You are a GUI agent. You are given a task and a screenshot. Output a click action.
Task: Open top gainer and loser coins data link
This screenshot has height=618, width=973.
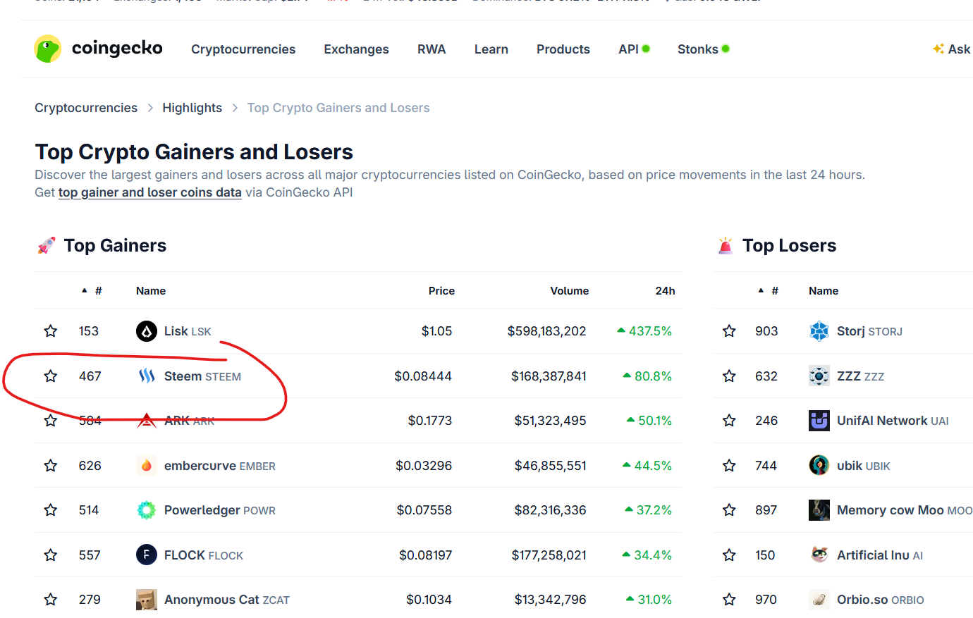coord(150,192)
